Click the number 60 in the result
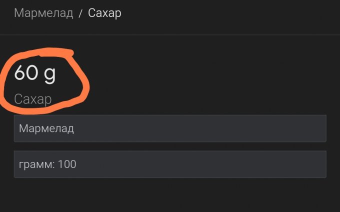 (26, 73)
